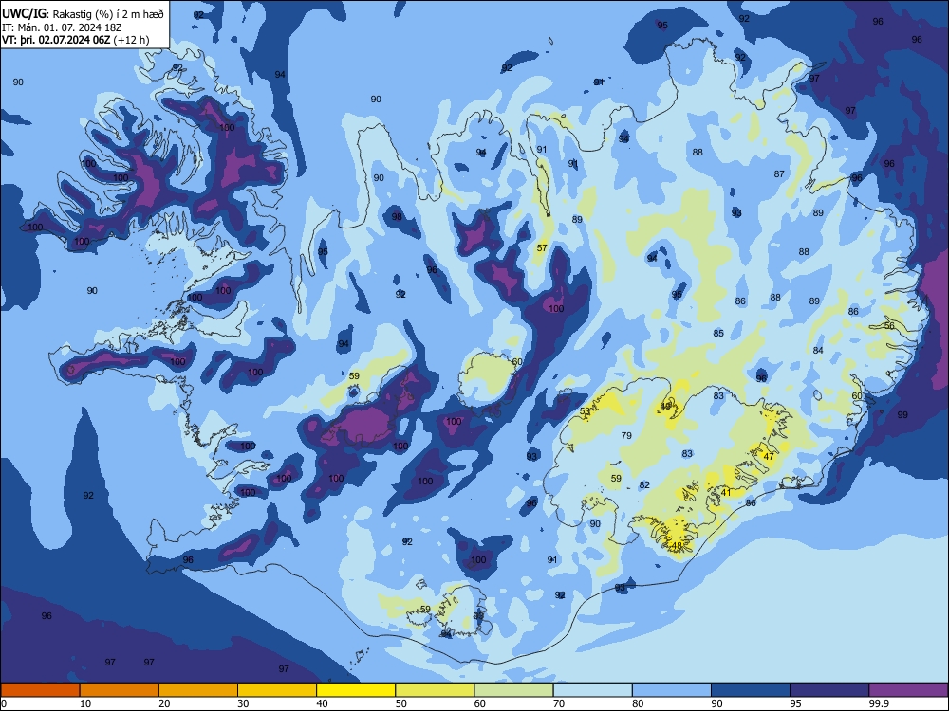949x711 pixels.
Task: Click the '56' humidity value near the east coast
Action: pyautogui.click(x=889, y=325)
